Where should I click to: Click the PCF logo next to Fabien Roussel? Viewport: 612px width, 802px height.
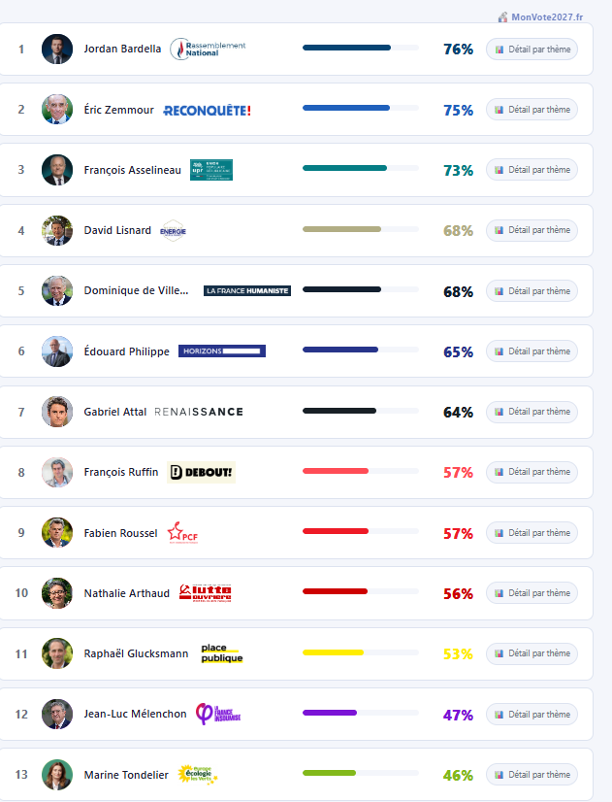[x=182, y=532]
